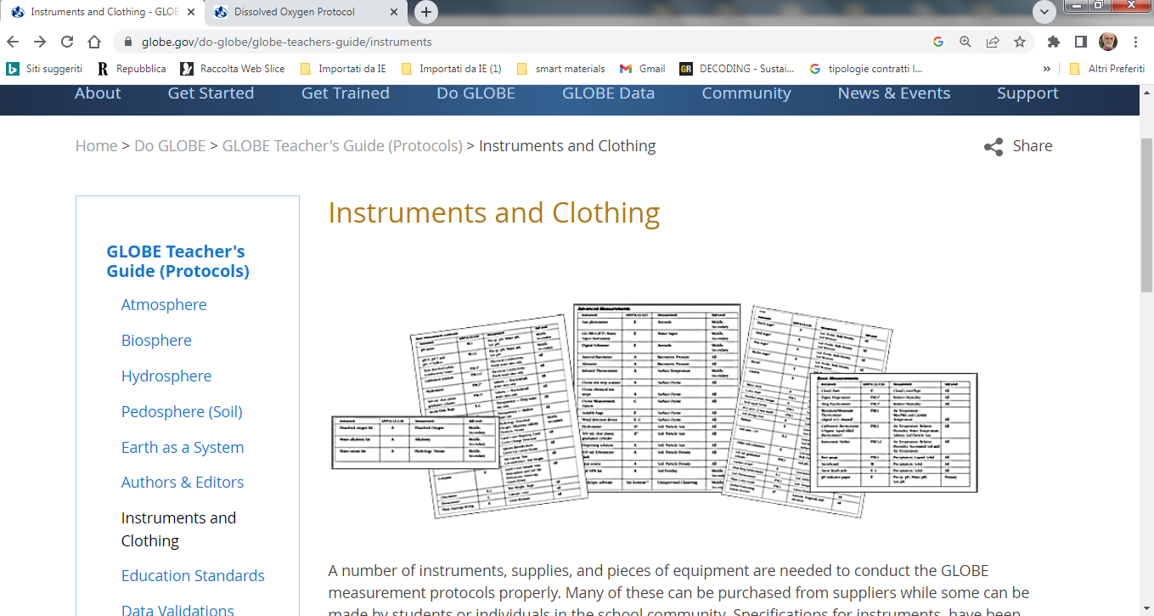
Task: Open Siti suggeriti bookmark
Action: coord(44,69)
